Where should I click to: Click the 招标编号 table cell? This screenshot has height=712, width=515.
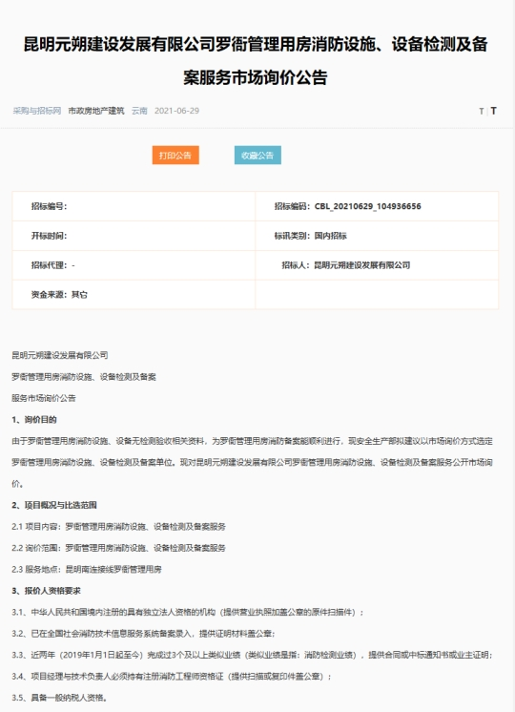pyautogui.click(x=134, y=206)
